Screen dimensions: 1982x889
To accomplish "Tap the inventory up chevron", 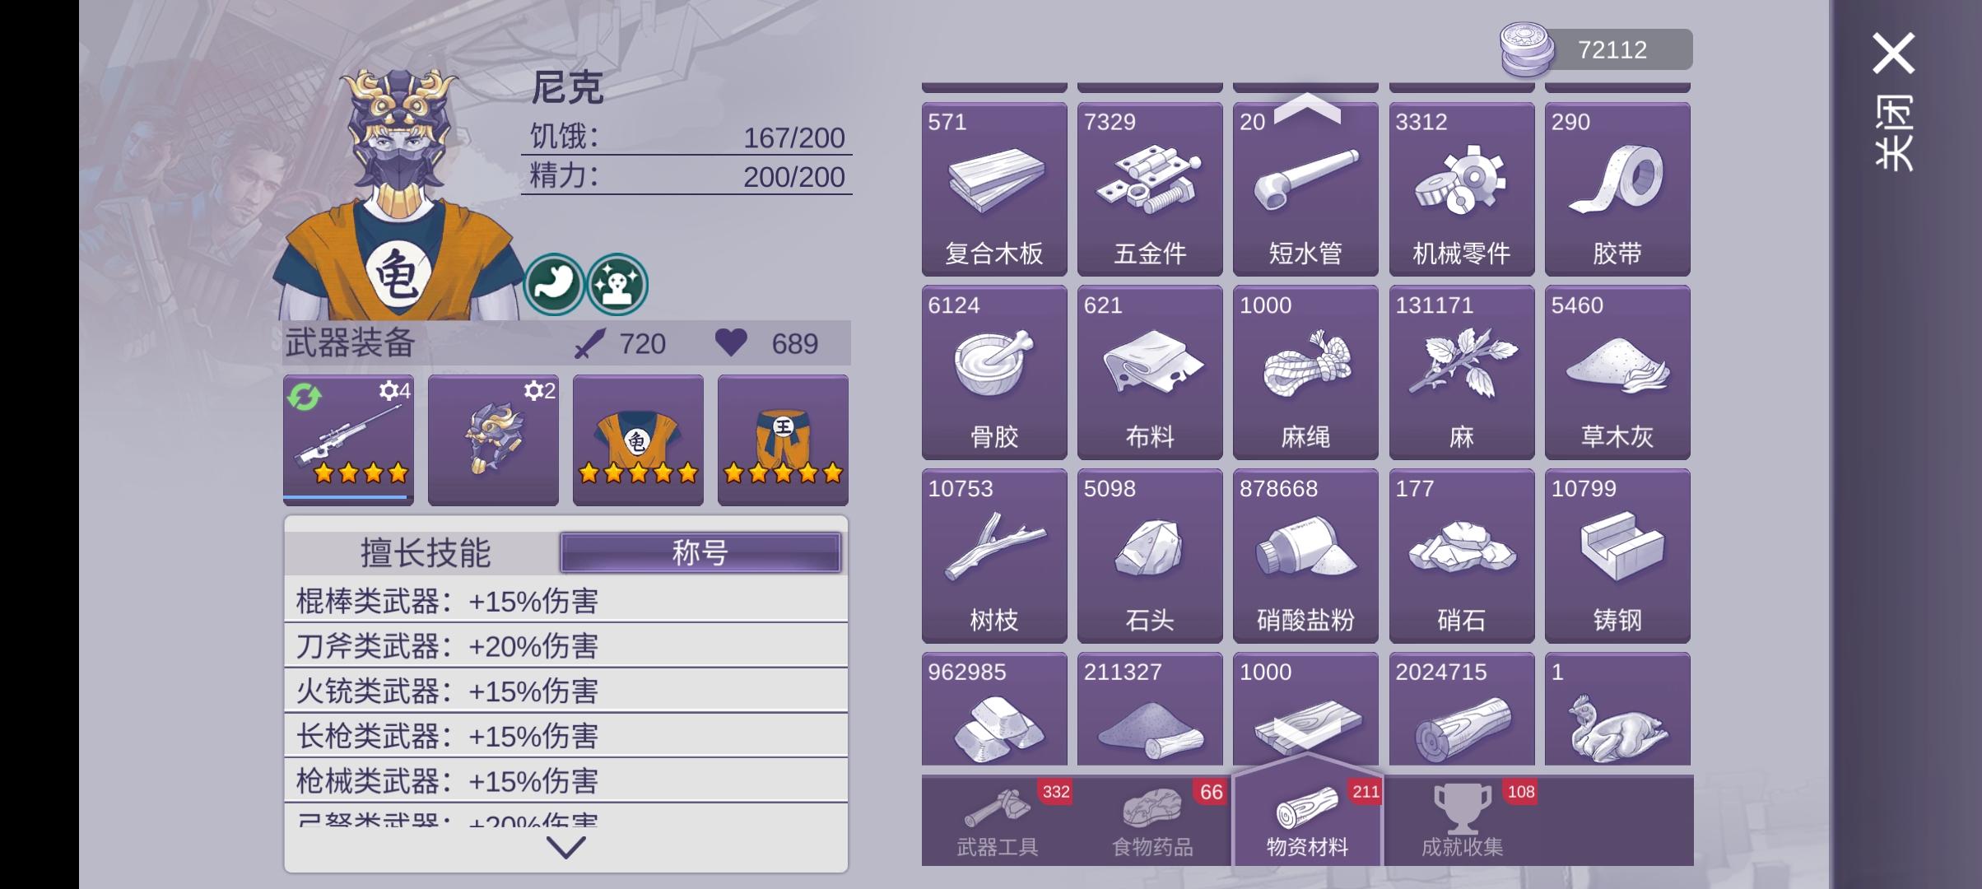I will click(x=1307, y=108).
